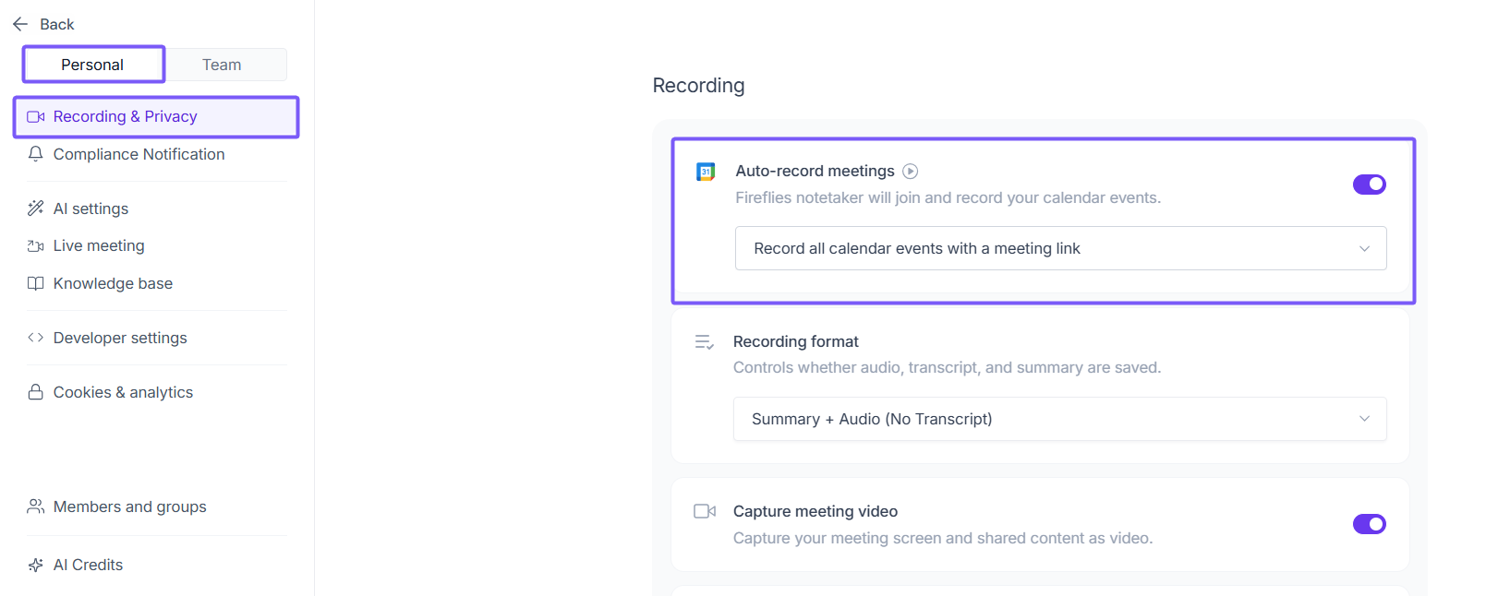
Task: Select the Personal tab
Action: (92, 65)
